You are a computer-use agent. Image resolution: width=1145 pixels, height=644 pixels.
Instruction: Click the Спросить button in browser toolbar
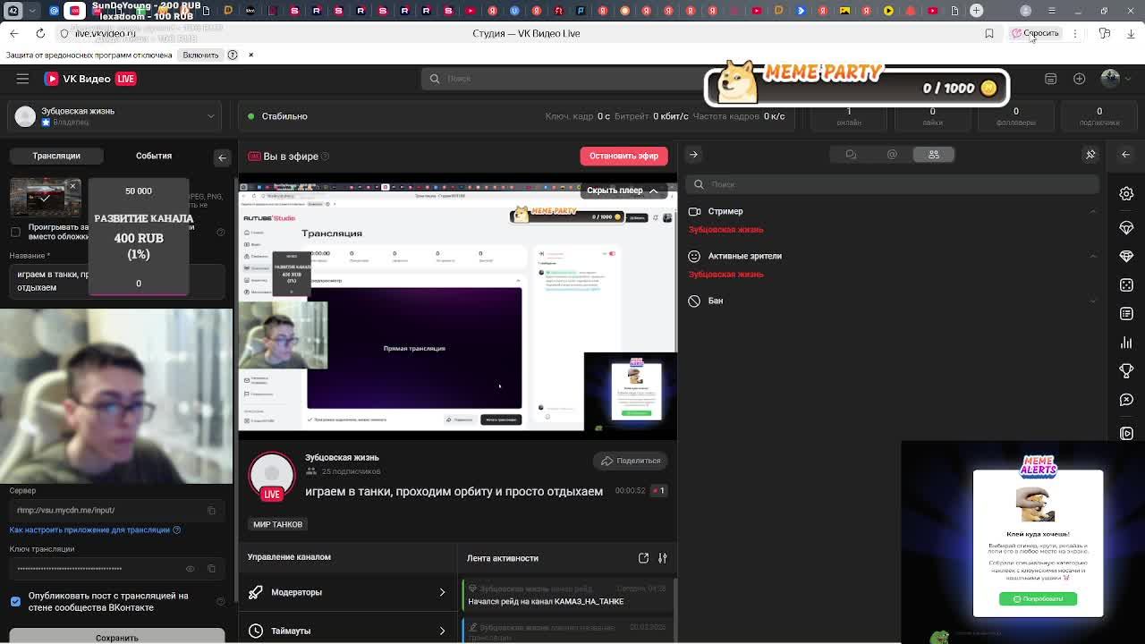(x=1036, y=33)
